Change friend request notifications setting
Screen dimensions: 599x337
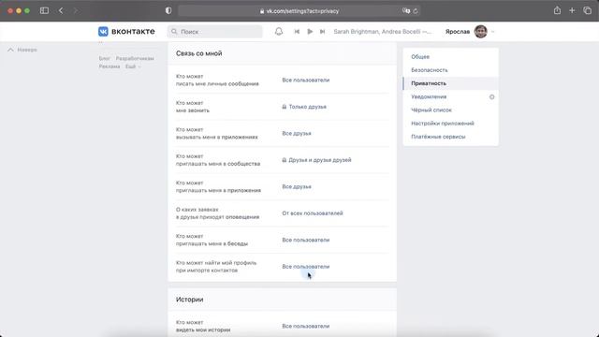tap(313, 213)
